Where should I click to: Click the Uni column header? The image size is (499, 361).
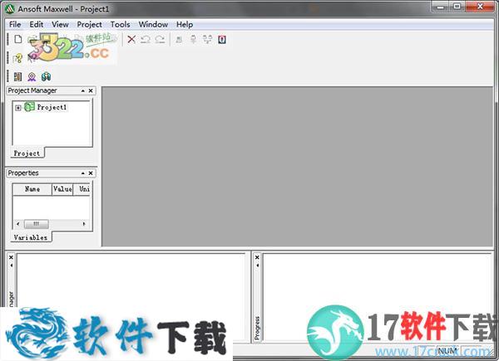point(82,189)
